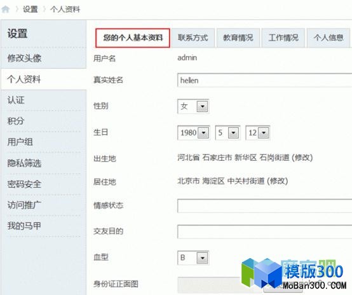This screenshot has width=352, height=295.
Task: Expand the birth month dropdown
Action: (x=233, y=132)
